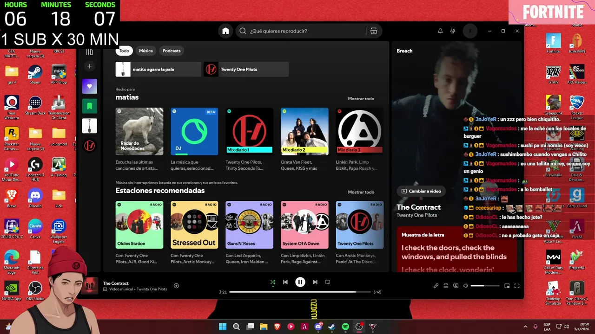Open the playback queue
The width and height of the screenshot is (595, 334).
(x=446, y=286)
